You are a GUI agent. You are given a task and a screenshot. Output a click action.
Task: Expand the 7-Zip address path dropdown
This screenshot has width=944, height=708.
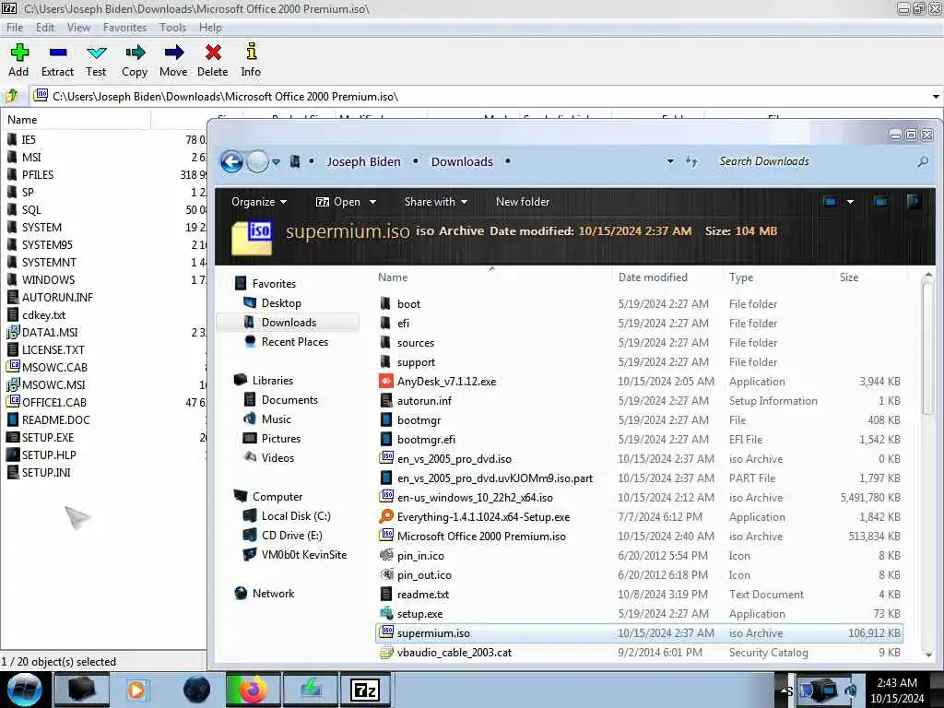pos(935,96)
